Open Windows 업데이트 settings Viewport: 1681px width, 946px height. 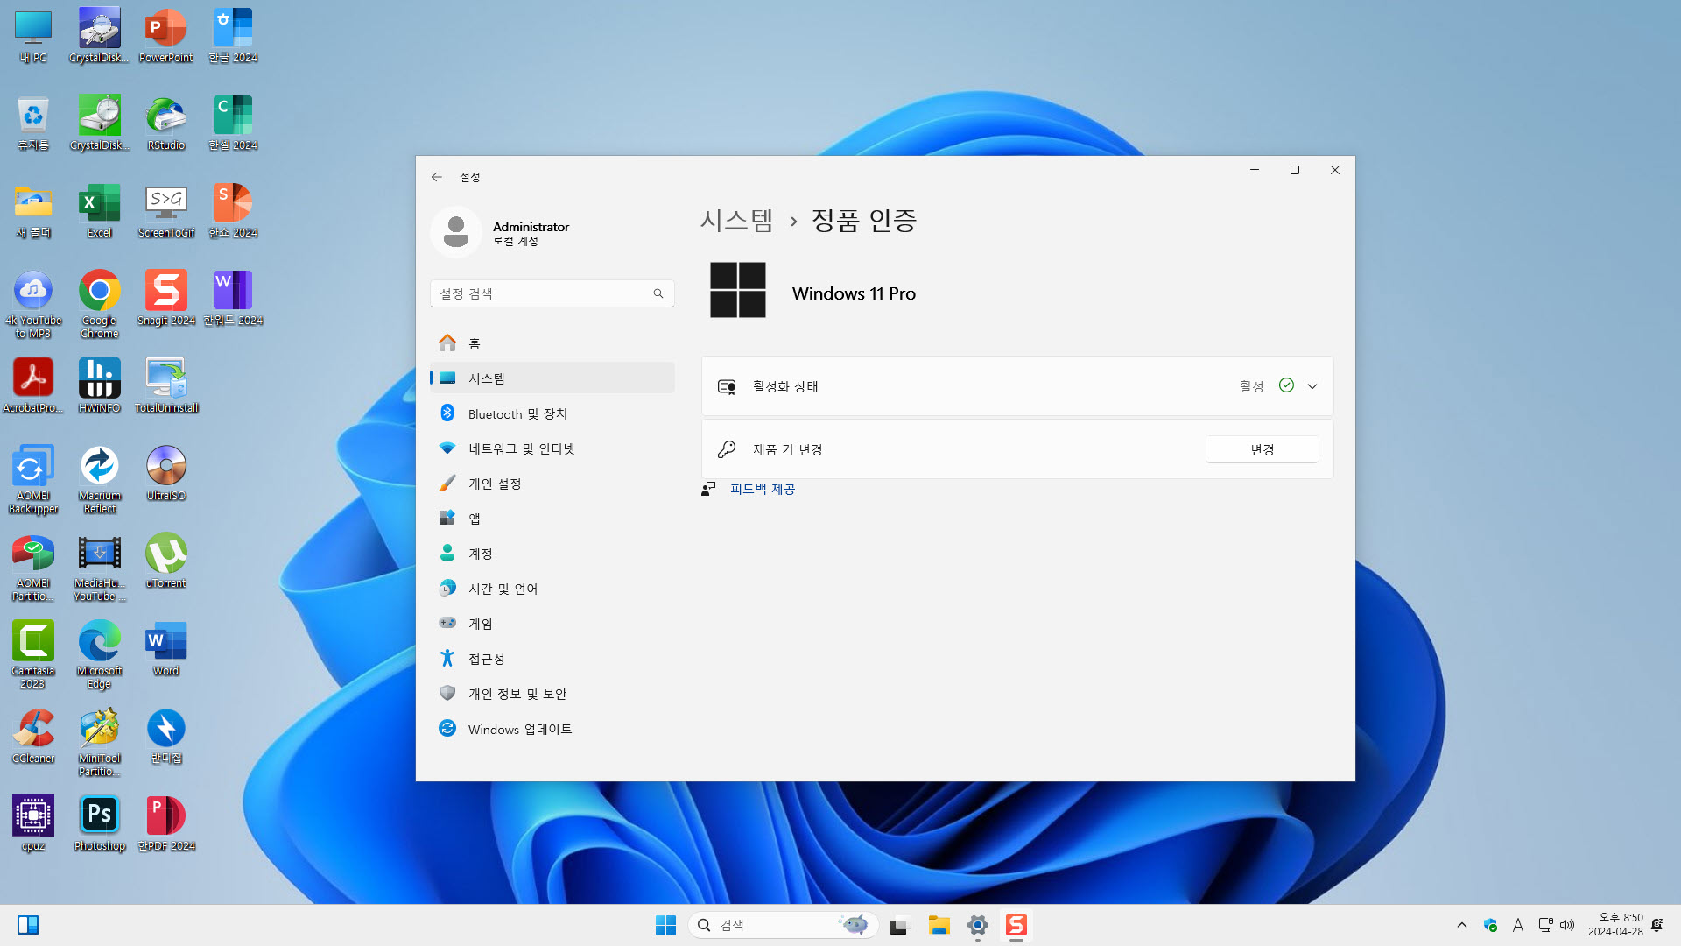coord(552,729)
